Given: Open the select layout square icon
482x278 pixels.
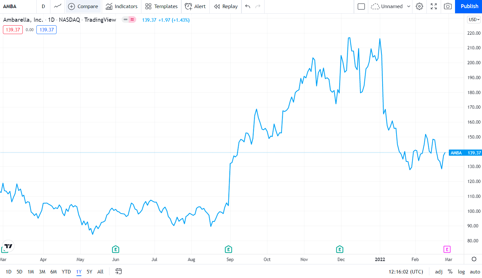Looking at the screenshot, I should pyautogui.click(x=361, y=6).
